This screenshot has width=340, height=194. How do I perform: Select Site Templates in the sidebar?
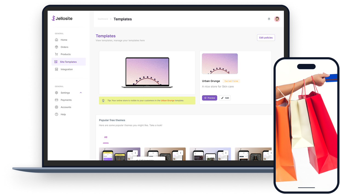pyautogui.click(x=68, y=62)
